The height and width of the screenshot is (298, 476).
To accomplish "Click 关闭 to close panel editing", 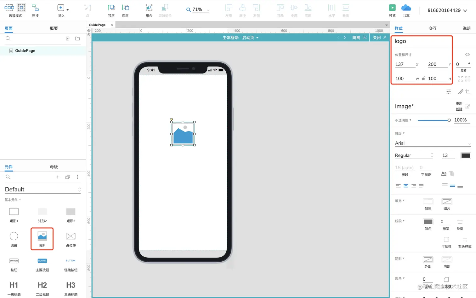I will click(x=379, y=38).
